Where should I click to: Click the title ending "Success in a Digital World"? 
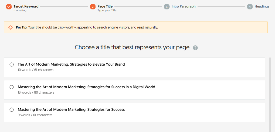pyautogui.click(x=86, y=87)
